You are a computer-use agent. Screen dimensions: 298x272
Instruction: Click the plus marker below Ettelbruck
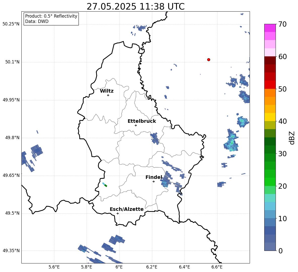pyautogui.click(x=136, y=125)
